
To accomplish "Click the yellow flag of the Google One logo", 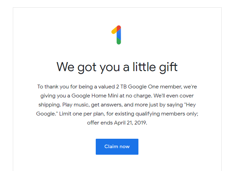I will [x=114, y=32].
